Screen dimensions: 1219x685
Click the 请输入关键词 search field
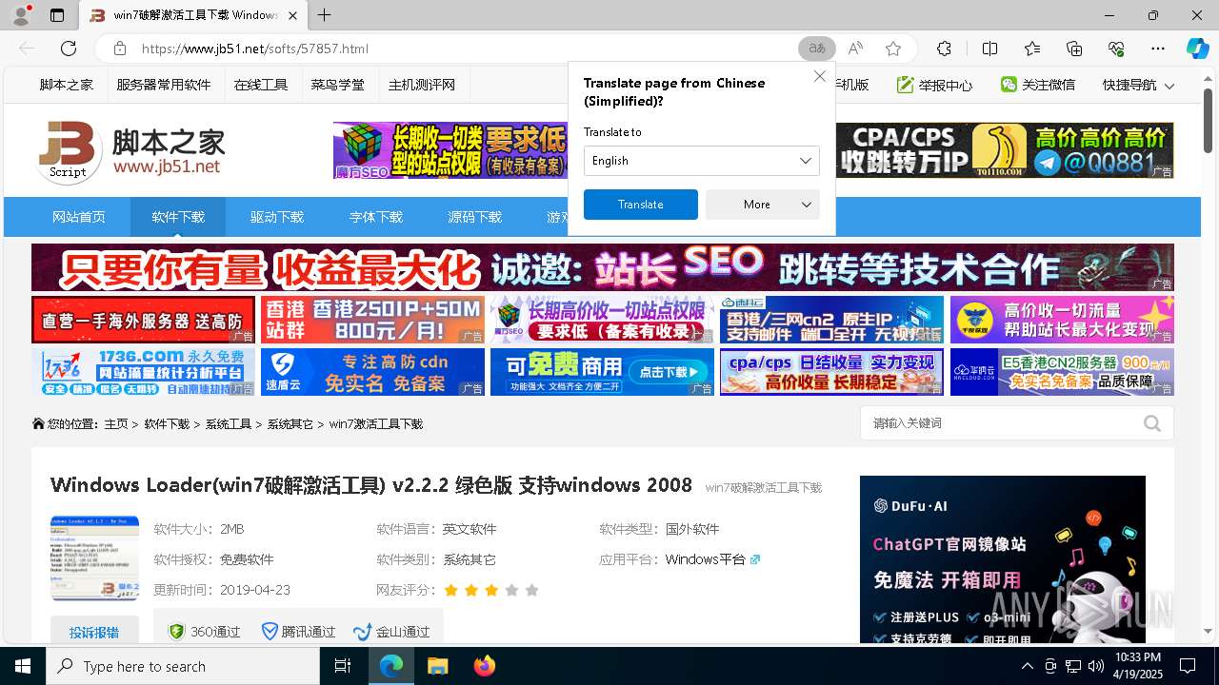pos(1000,423)
